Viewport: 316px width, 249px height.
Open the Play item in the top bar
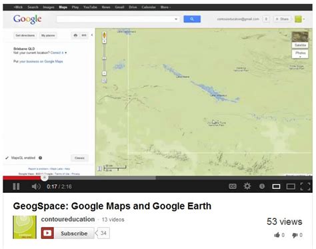pyautogui.click(x=75, y=7)
